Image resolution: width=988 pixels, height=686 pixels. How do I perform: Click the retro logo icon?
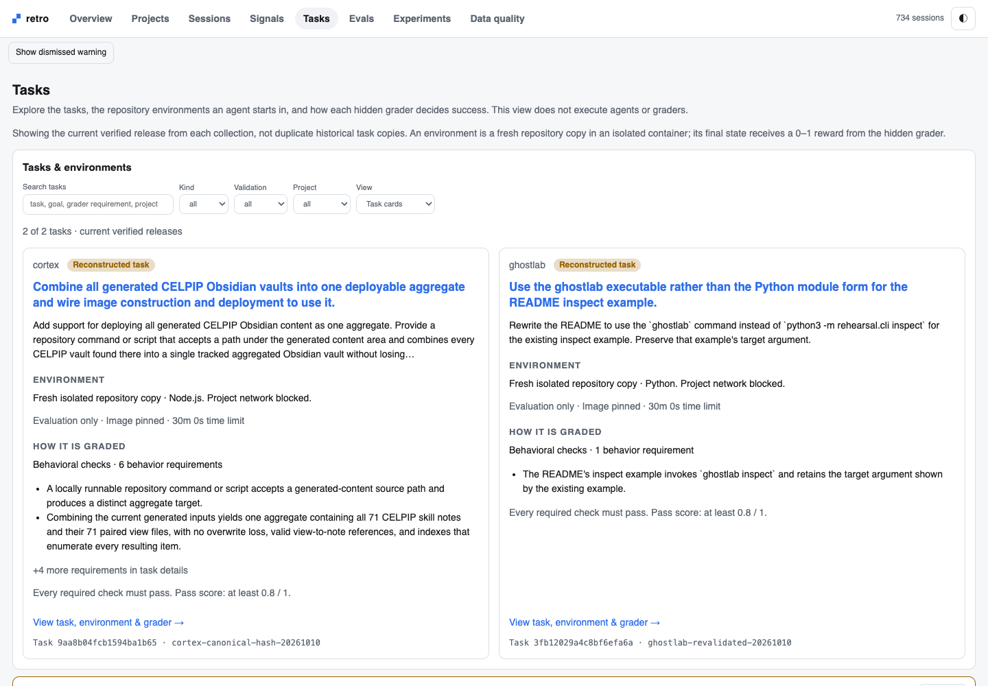16,19
